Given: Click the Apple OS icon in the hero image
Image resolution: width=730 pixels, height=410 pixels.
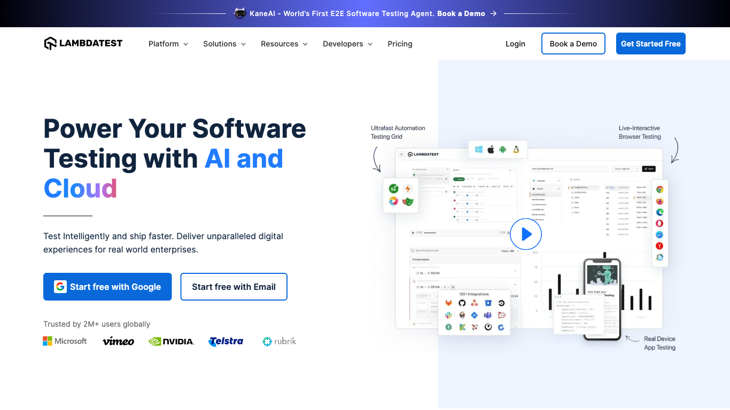Looking at the screenshot, I should pos(491,149).
